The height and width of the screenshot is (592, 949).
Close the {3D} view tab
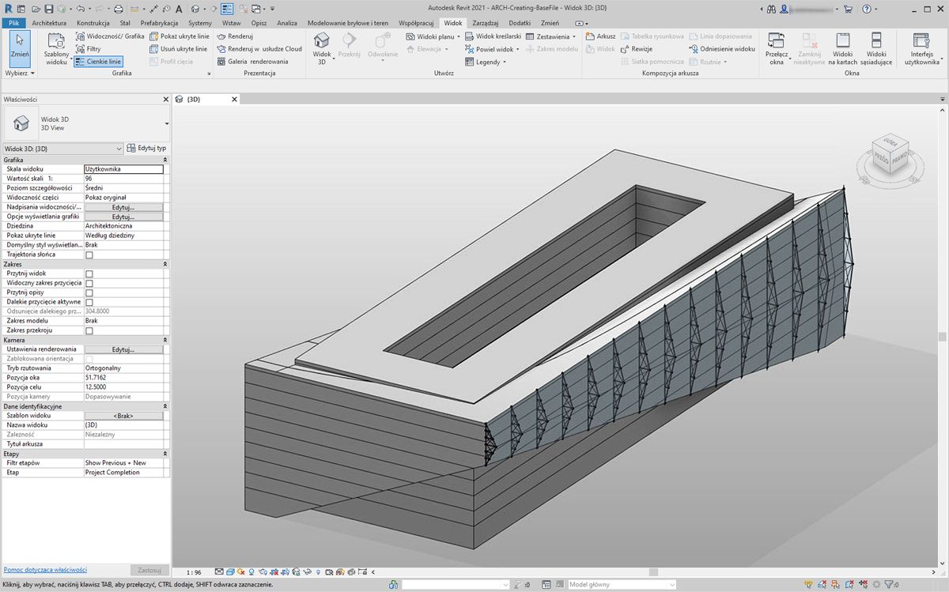(x=234, y=100)
